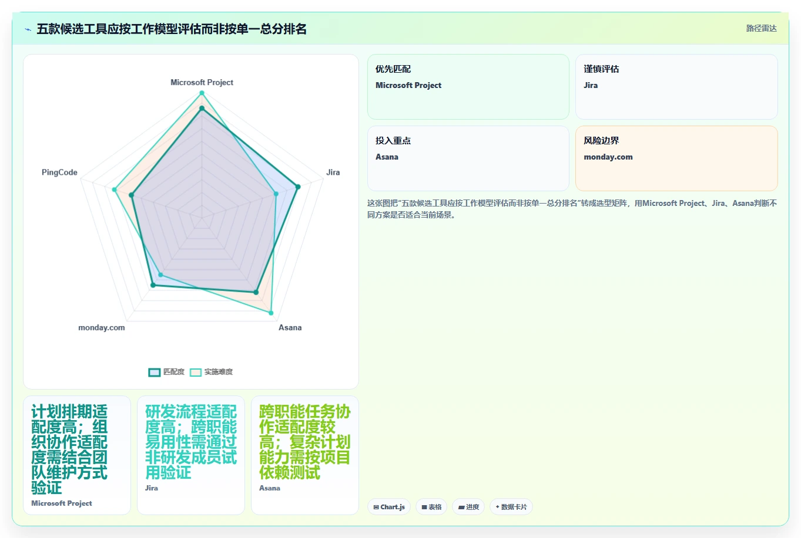
Task: Click the description paragraph starting 这张图把
Action: coord(572,209)
